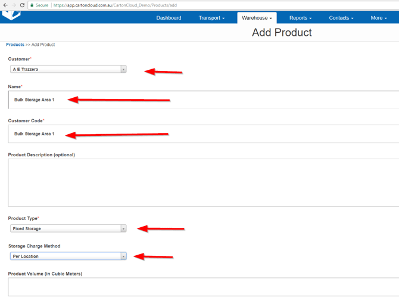The height and width of the screenshot is (297, 399).
Task: Open the Storage Charge Method dropdown
Action: tap(68, 256)
